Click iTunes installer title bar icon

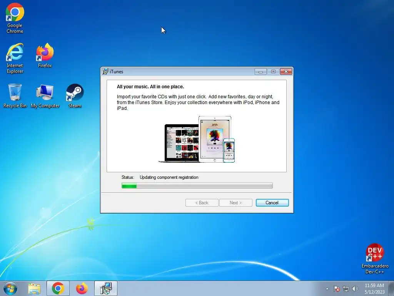[x=105, y=71]
